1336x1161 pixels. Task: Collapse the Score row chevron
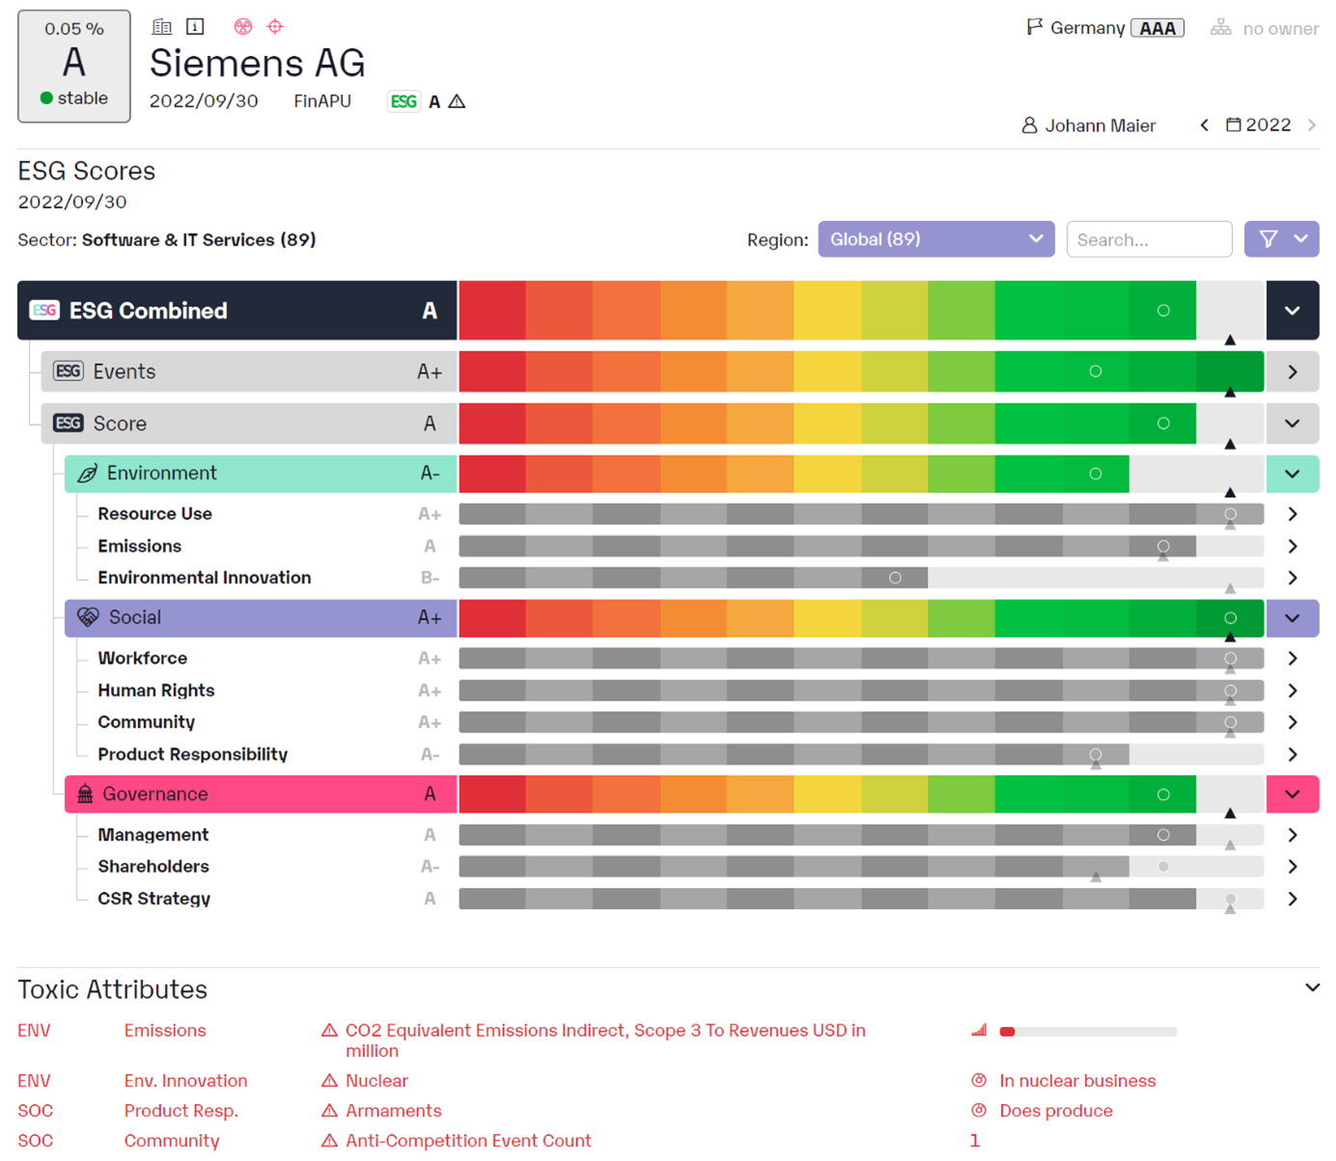(1293, 423)
